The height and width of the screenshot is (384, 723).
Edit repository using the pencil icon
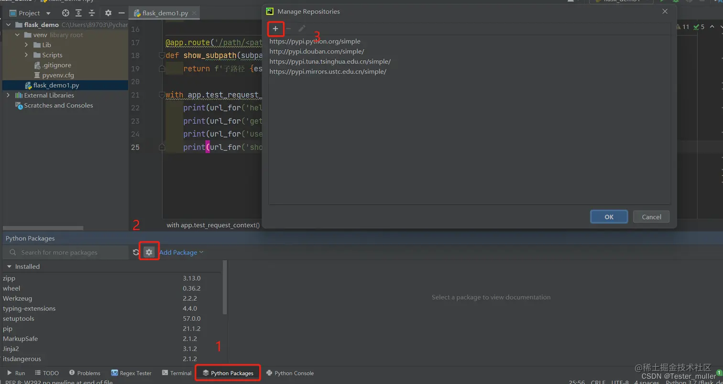tap(302, 29)
